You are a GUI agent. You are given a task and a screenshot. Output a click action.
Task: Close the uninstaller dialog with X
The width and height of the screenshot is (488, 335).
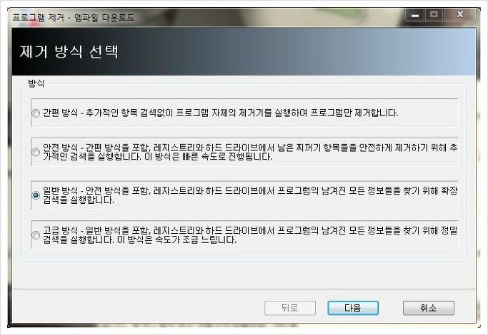[460, 14]
